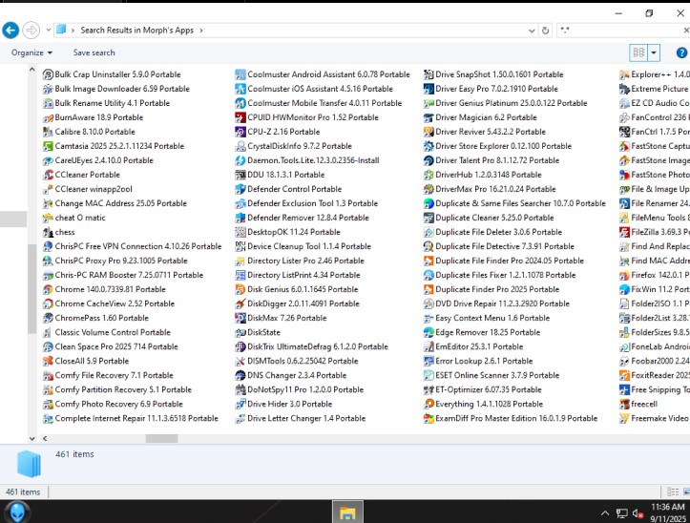Select the FileZilla item icon
Screen dimensions: 690x523
pos(624,232)
